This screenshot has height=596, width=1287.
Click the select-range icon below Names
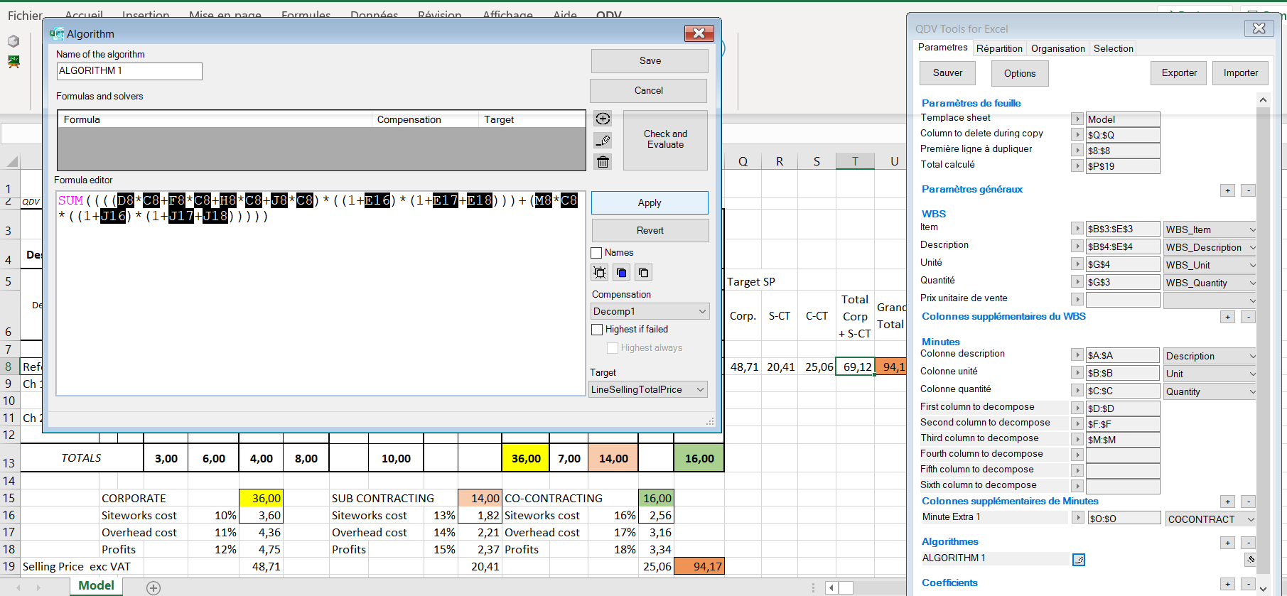click(600, 272)
